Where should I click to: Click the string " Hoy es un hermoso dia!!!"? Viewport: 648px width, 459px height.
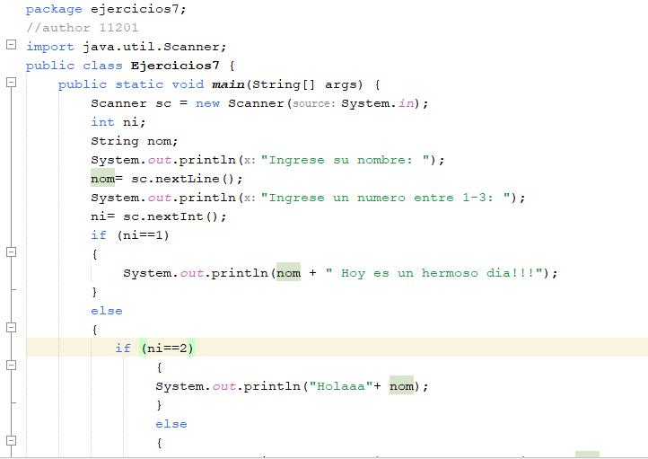(433, 273)
